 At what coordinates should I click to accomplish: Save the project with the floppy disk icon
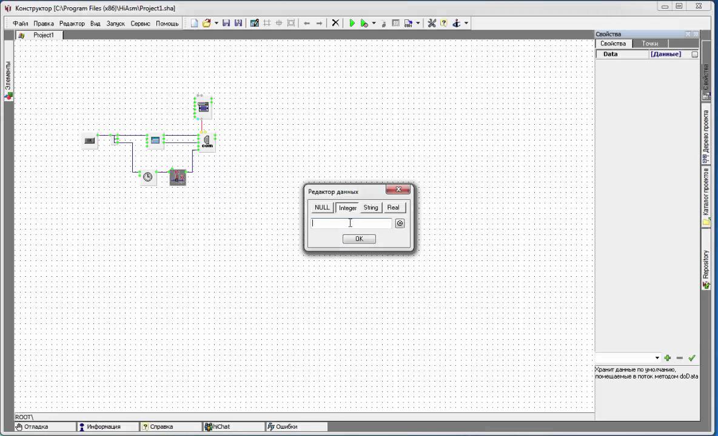pos(226,23)
